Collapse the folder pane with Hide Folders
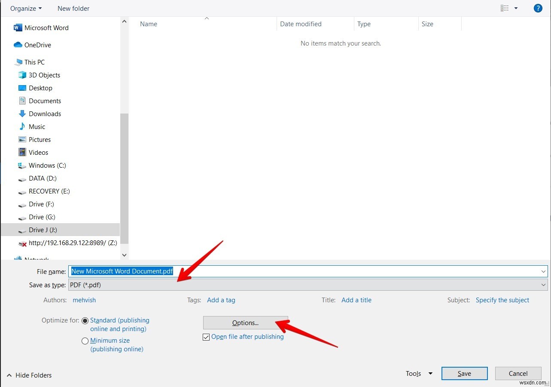 pos(29,375)
